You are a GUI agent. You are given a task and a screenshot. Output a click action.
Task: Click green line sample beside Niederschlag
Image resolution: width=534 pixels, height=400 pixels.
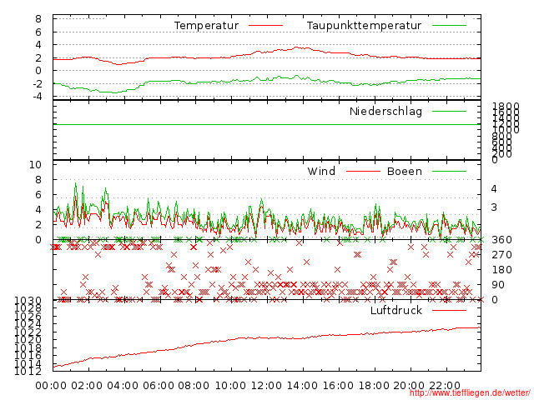coord(449,111)
